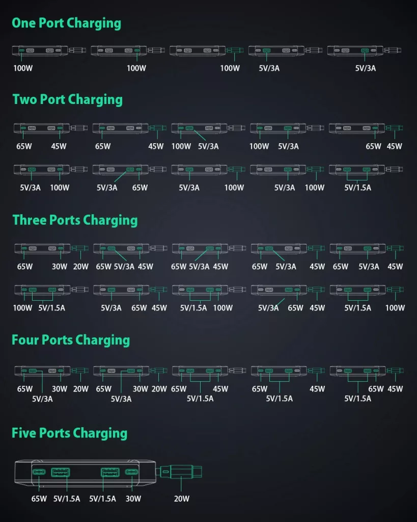This screenshot has width=417, height=522.
Task: Click the first 5V/1.5A USB-A port in five-port diagram
Action: pos(61,472)
